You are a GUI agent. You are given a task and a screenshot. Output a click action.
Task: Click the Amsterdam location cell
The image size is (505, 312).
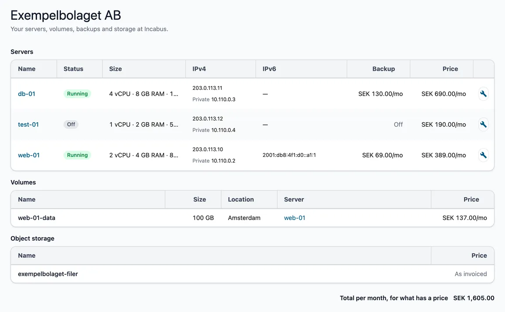tap(244, 218)
